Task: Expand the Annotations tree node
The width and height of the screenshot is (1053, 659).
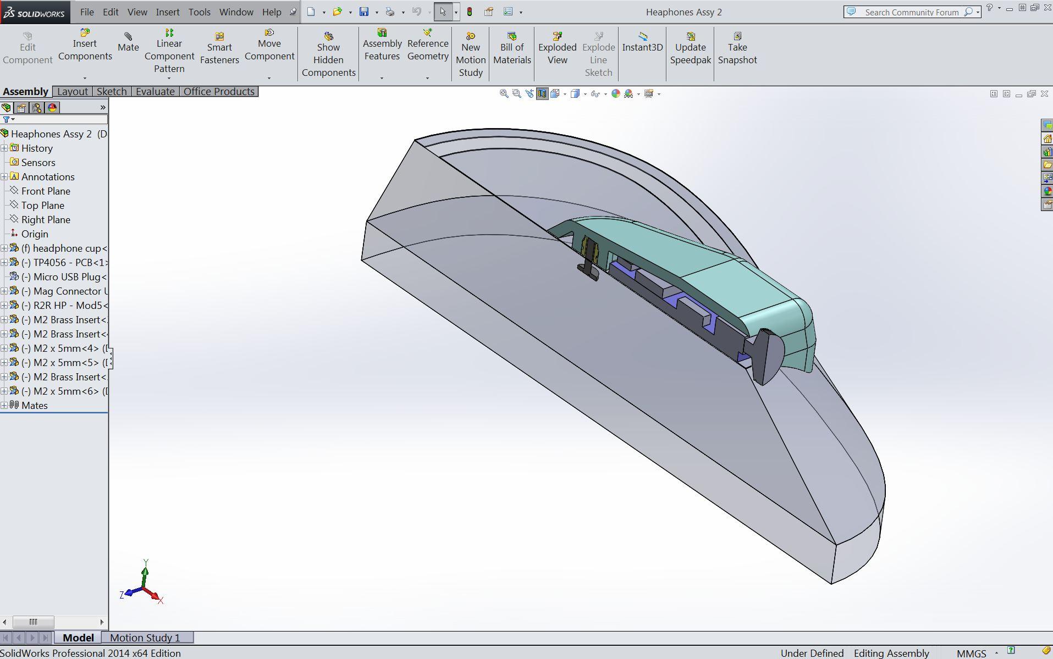Action: [x=4, y=176]
